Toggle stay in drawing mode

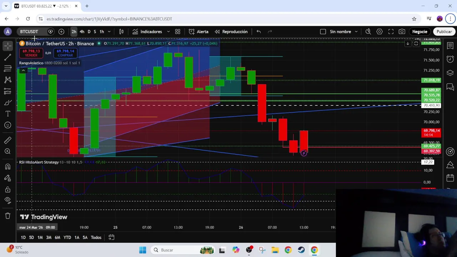pos(8,178)
